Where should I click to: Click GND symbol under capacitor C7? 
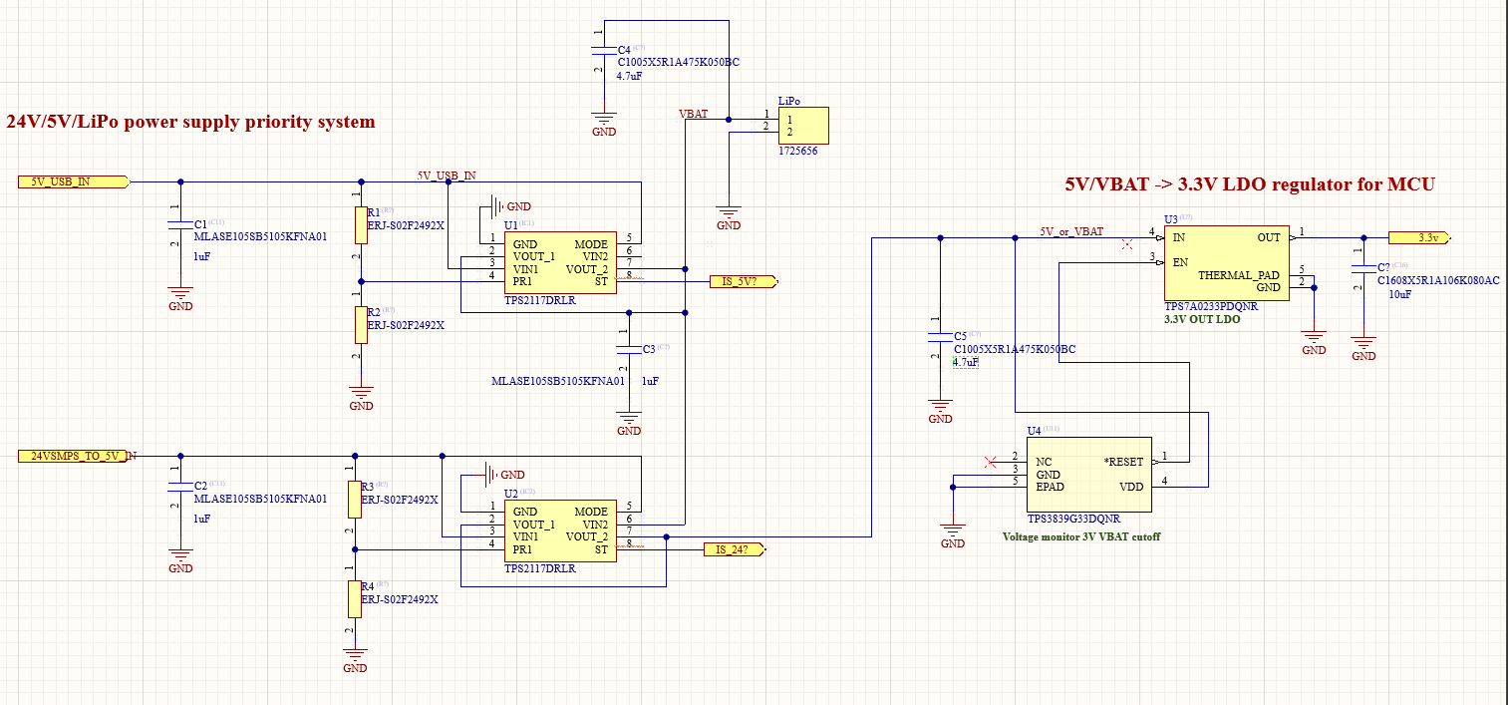pos(1363,346)
